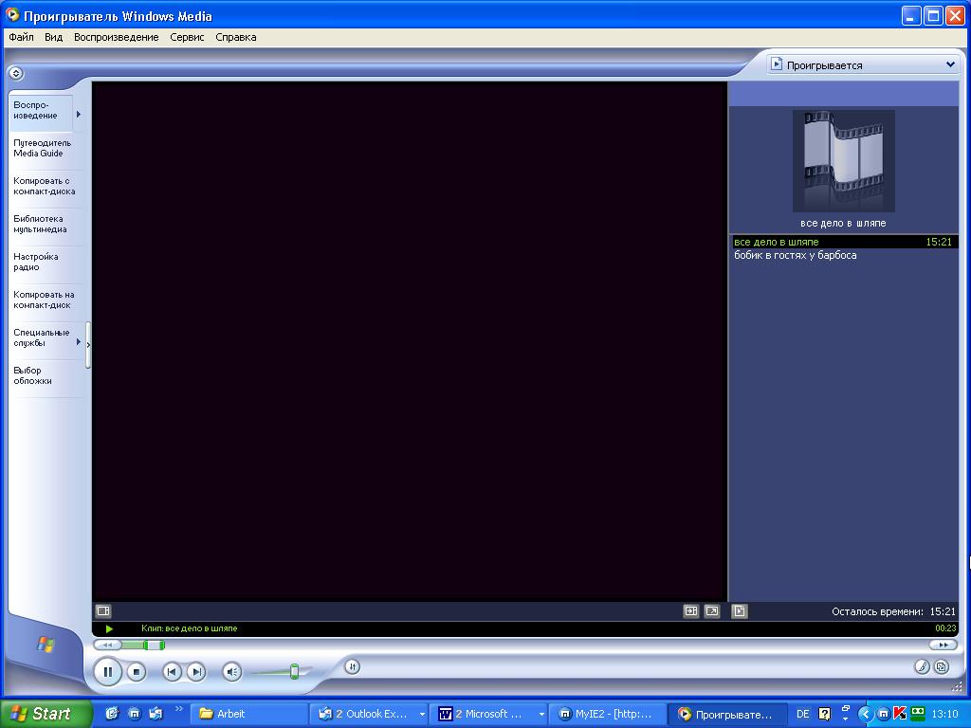Open Microsoft Word taskbar group
971x728 pixels.
point(489,714)
